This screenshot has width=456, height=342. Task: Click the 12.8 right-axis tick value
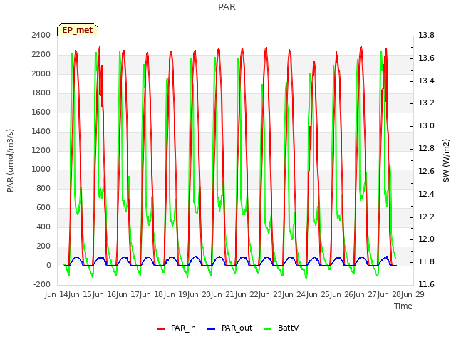coord(426,149)
